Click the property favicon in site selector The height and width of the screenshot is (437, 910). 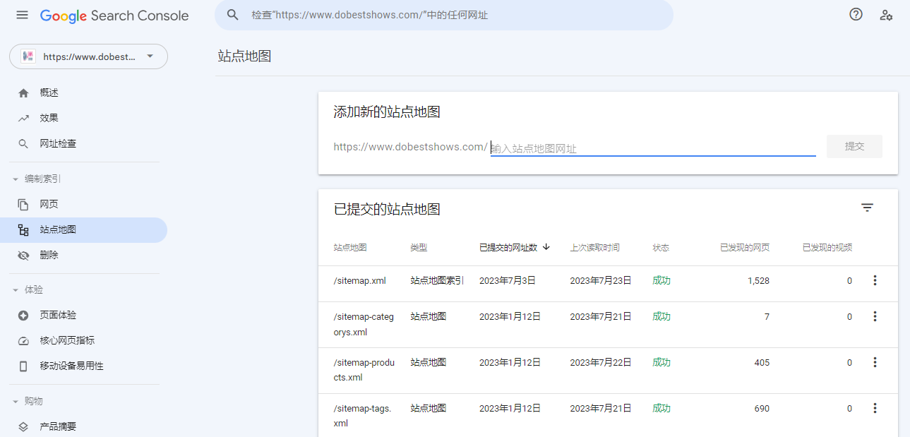click(x=28, y=56)
